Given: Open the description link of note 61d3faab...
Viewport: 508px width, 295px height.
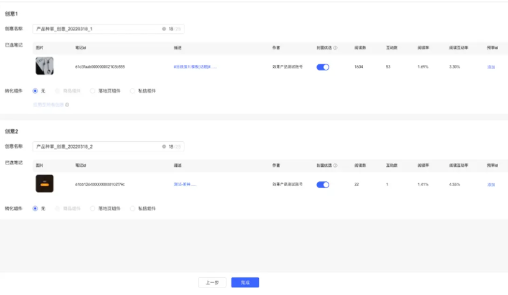Looking at the screenshot, I should [195, 66].
